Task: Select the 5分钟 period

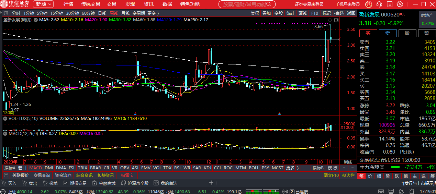Action: (42, 13)
